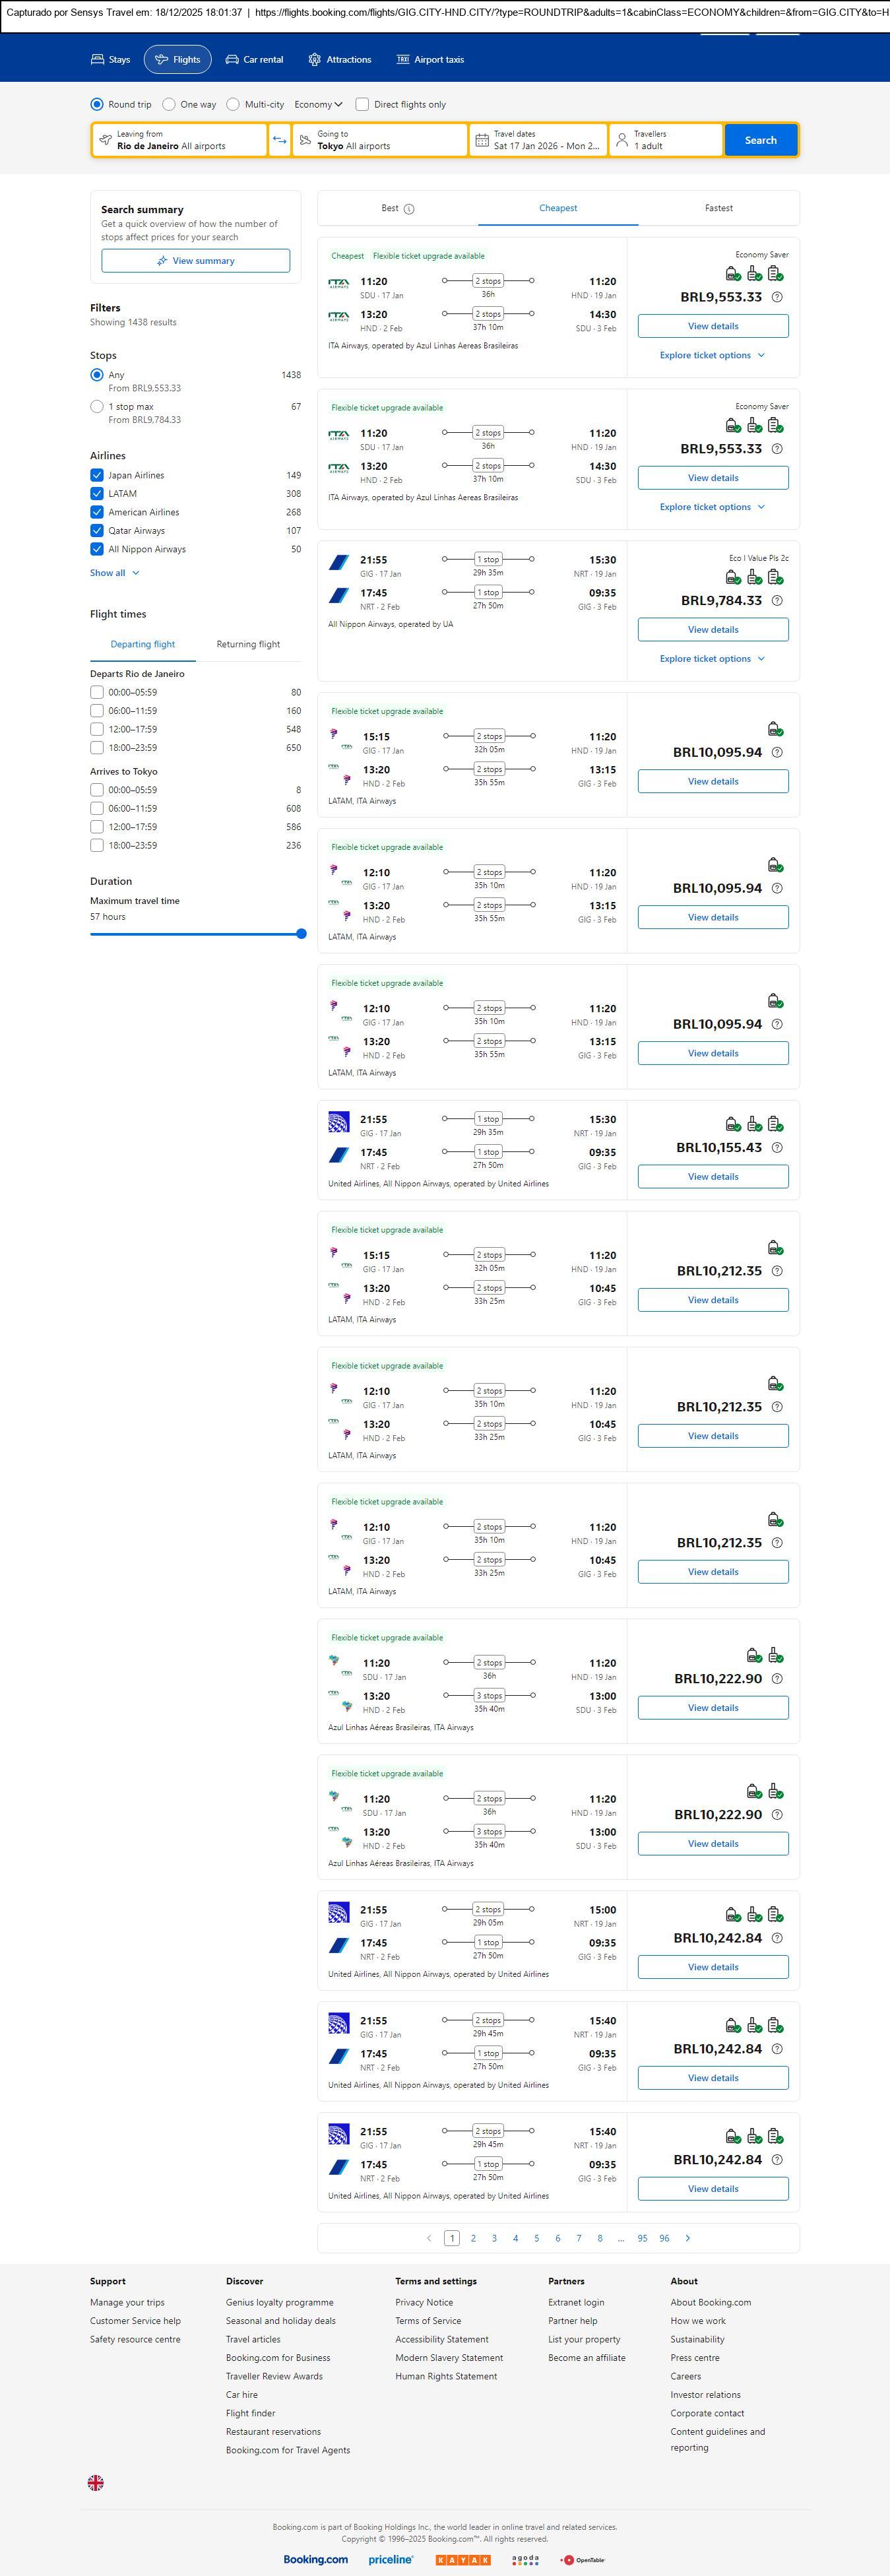Click the info icon beside the Best tab
The image size is (890, 2576).
tap(409, 209)
